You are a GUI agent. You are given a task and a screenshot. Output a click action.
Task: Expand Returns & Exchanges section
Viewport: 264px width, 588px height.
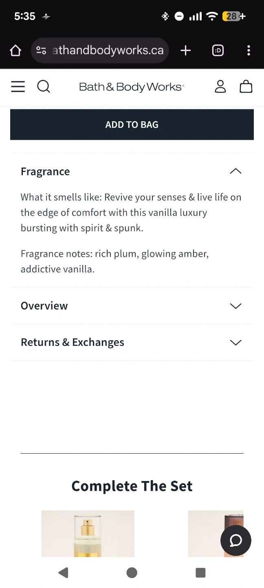pos(235,342)
